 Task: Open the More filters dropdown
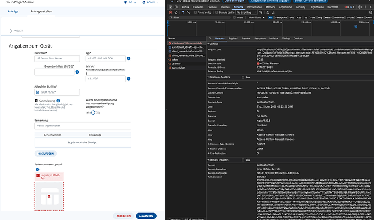point(256,18)
